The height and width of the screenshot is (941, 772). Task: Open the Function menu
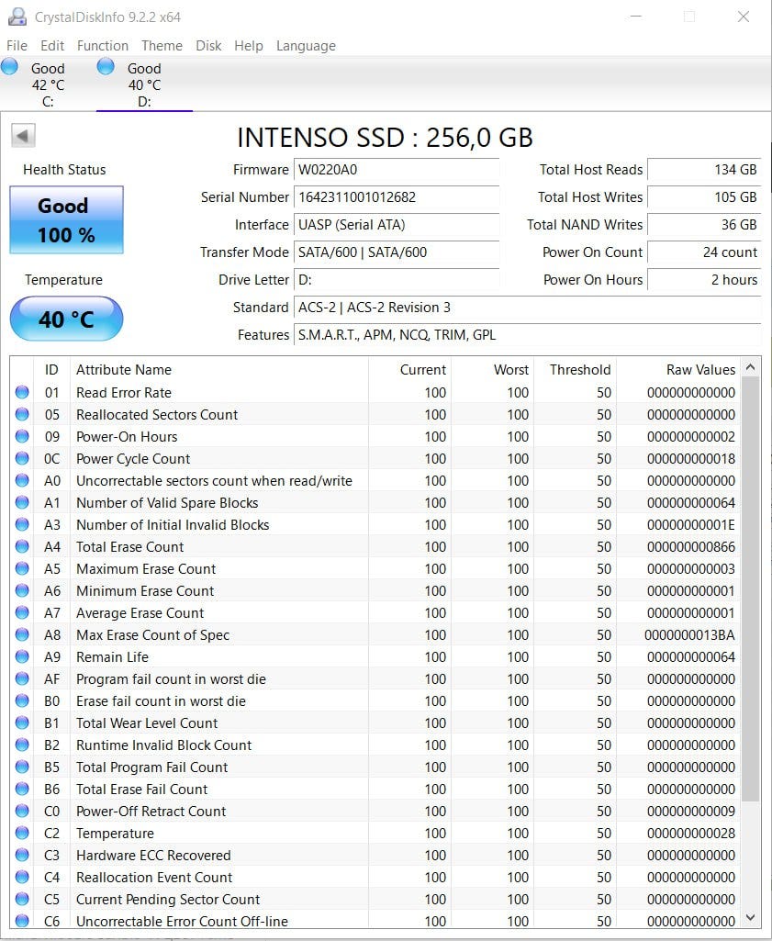(102, 46)
